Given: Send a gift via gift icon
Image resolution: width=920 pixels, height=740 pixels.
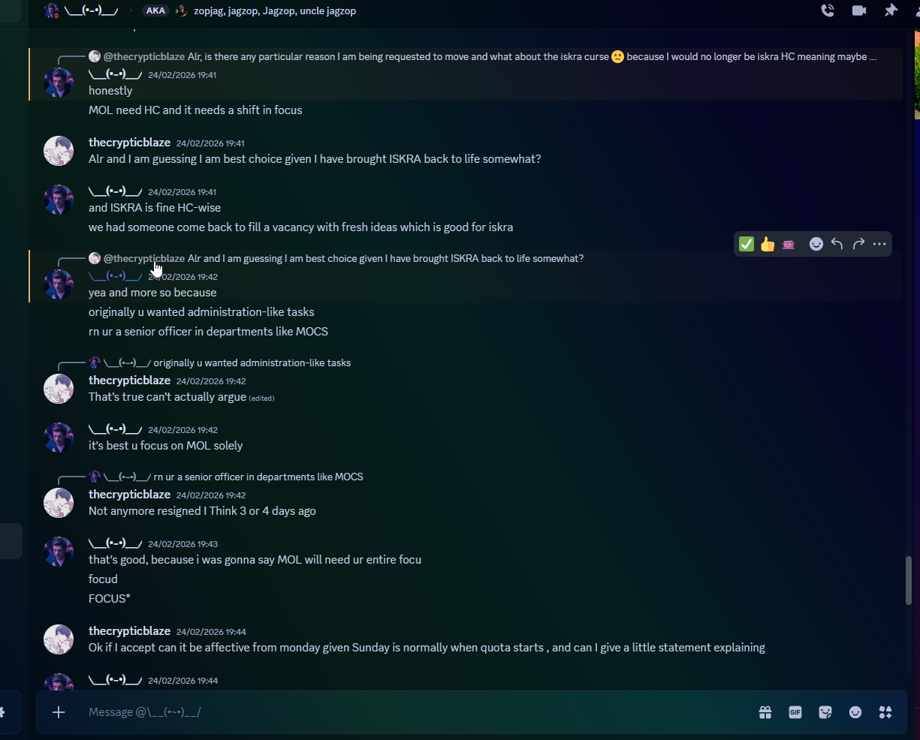Looking at the screenshot, I should tap(765, 712).
